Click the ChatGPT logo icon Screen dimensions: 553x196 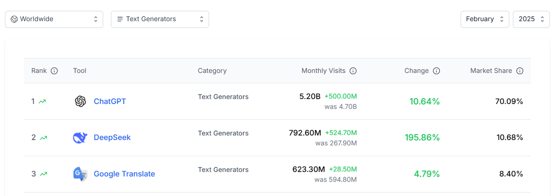tap(80, 102)
